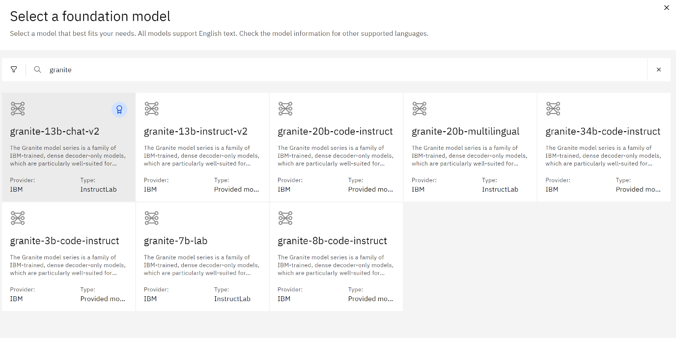Click description text of granite-3b-code-instruct card
Screen dimensions: 676x338
point(68,265)
